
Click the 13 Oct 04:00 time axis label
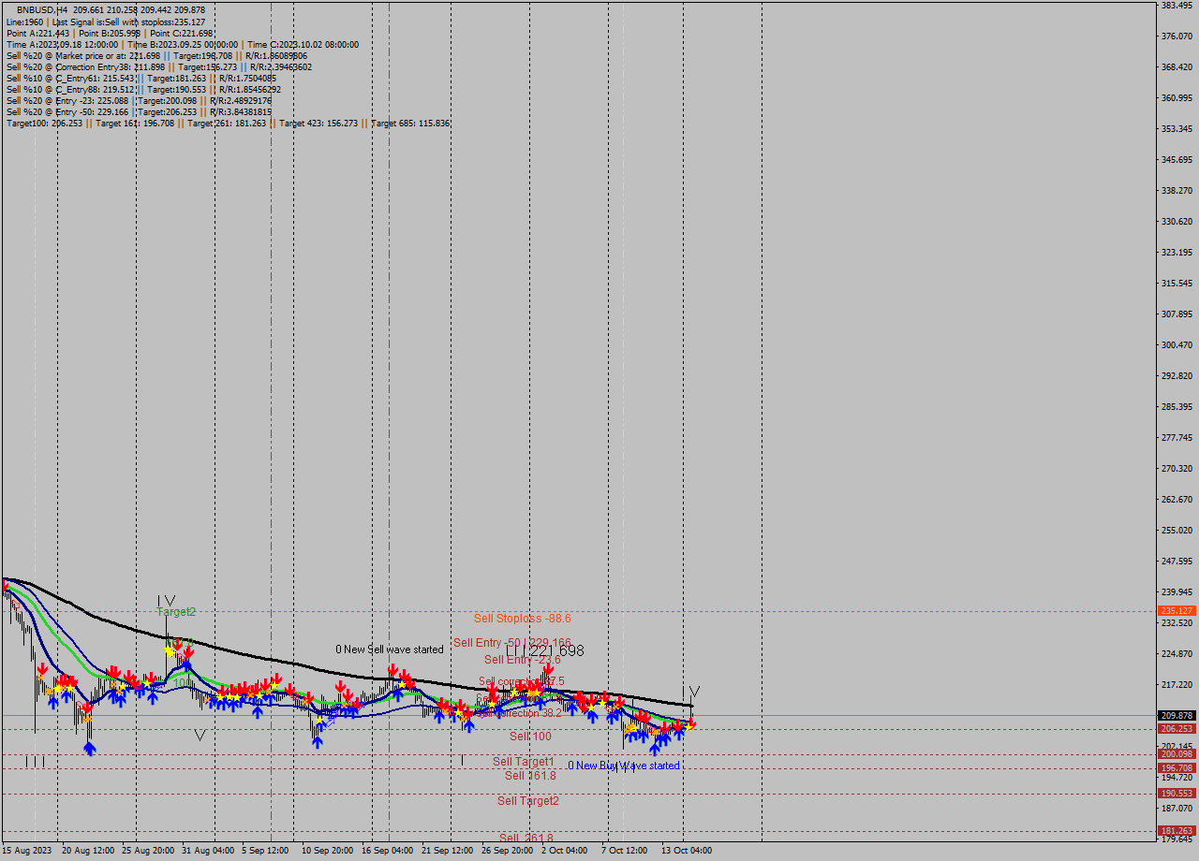685,850
